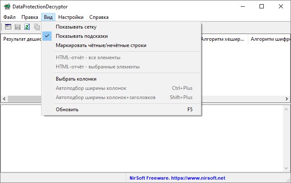
Task: Click the horizontal scrollbar left arrow
Action: pos(3,99)
